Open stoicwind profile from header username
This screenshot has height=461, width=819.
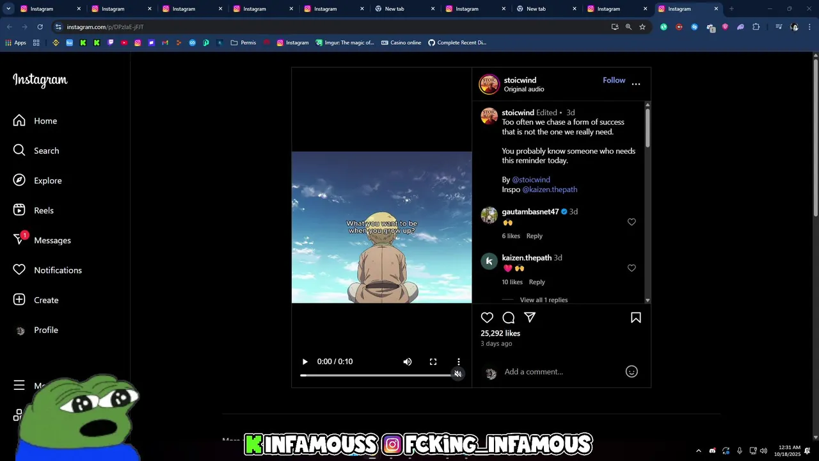pos(520,80)
